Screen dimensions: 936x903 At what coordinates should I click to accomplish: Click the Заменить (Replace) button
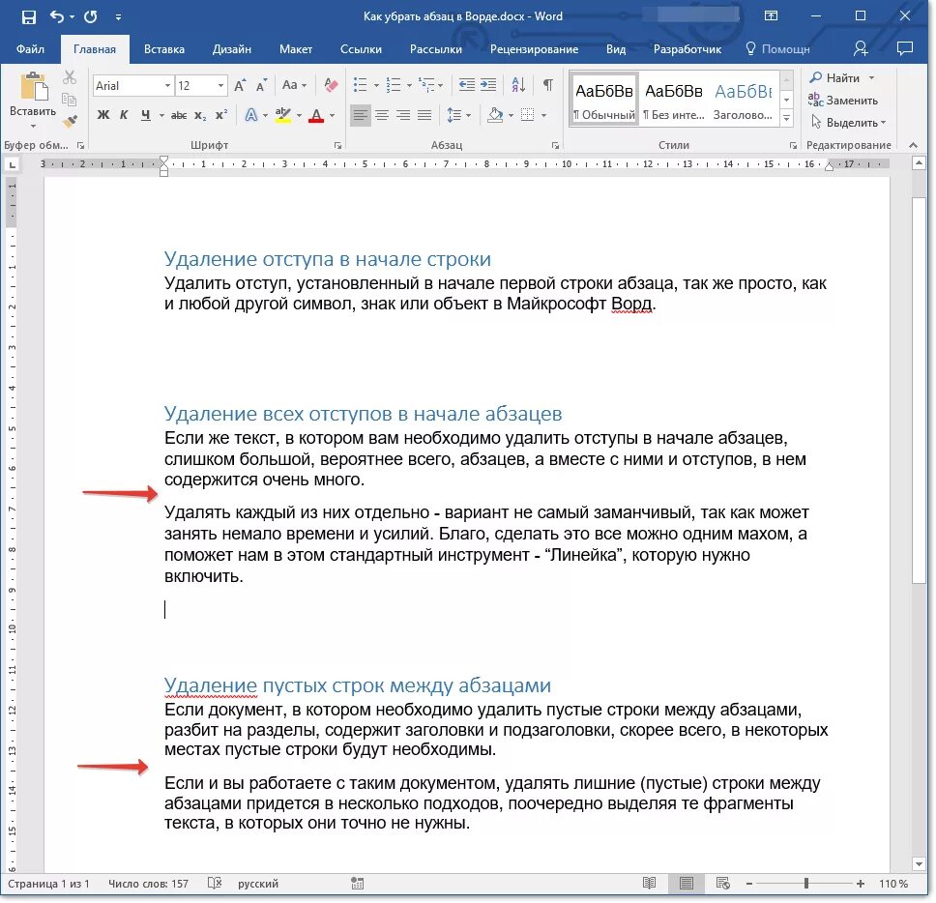pos(843,101)
